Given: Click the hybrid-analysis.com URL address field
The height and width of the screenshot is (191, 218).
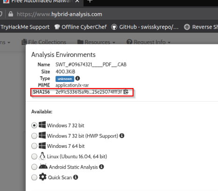Looking at the screenshot, I should pos(59,14).
